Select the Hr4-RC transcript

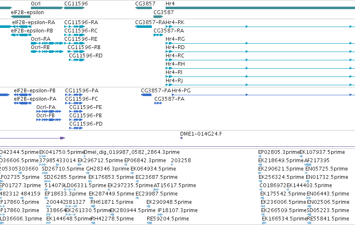(175, 56)
